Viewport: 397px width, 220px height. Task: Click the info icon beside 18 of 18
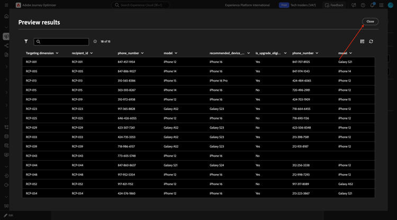95,41
